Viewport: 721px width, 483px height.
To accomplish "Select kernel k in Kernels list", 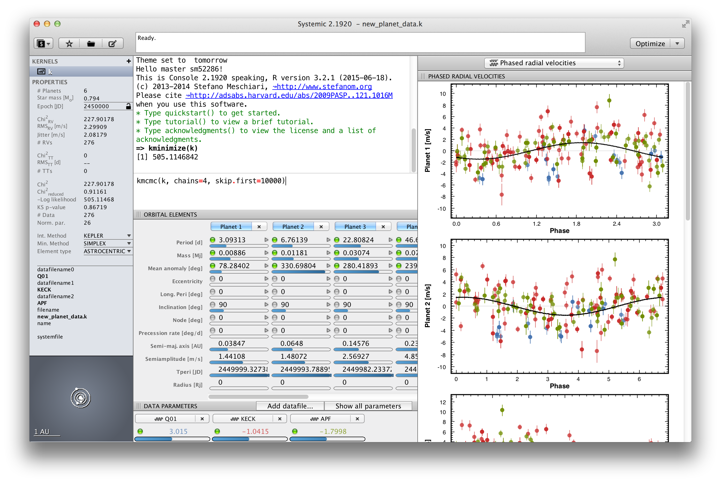I will coord(50,72).
